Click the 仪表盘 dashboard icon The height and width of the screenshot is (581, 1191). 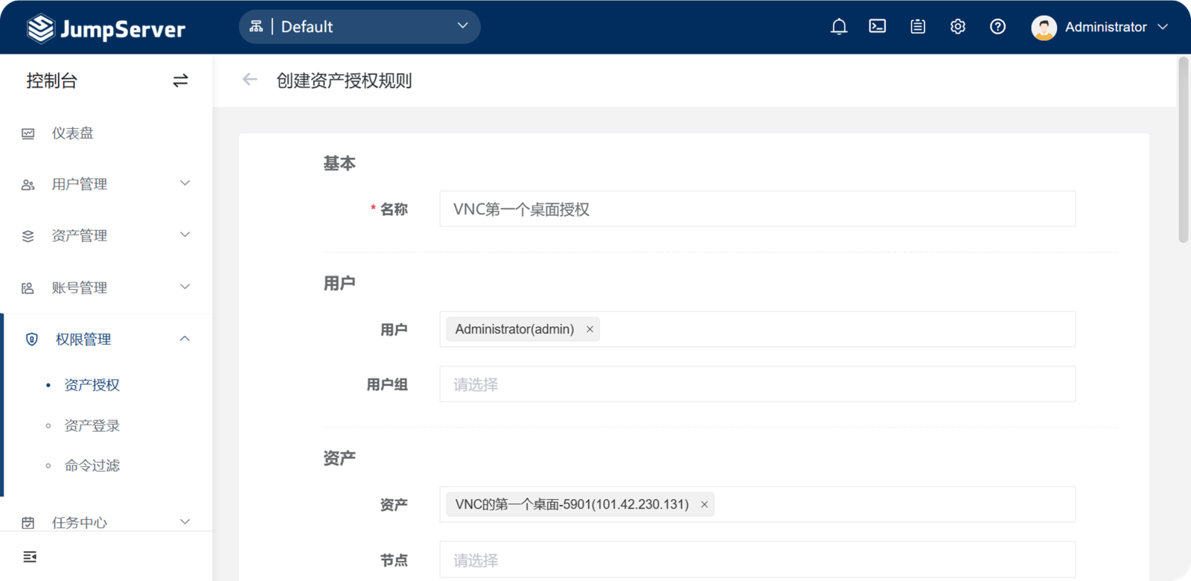(28, 134)
